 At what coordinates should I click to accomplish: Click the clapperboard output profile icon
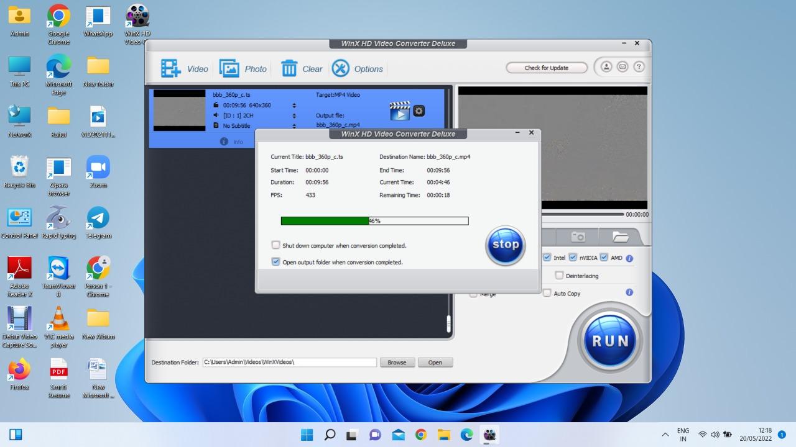coord(400,111)
